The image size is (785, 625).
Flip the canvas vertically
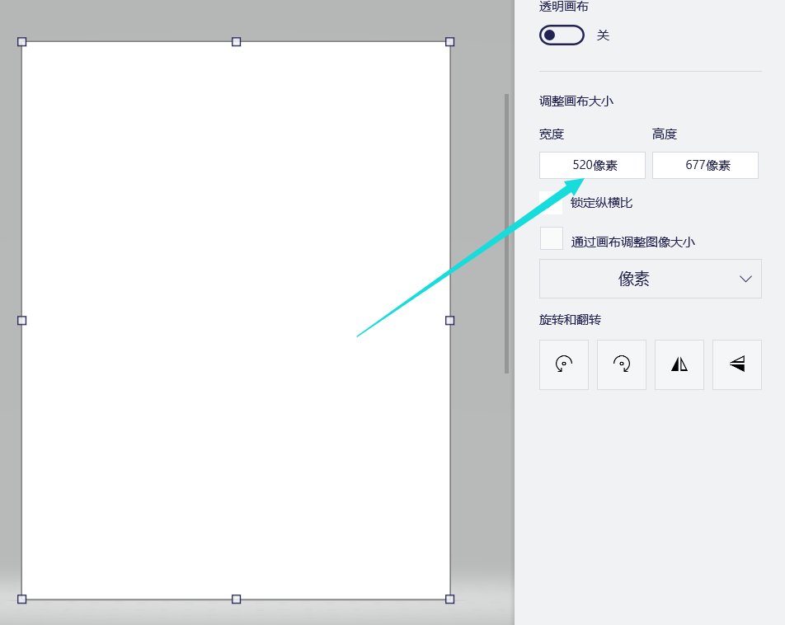(736, 364)
